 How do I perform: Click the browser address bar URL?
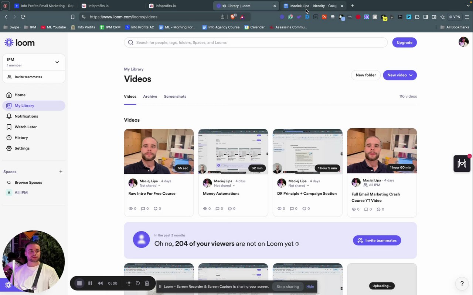click(x=123, y=17)
